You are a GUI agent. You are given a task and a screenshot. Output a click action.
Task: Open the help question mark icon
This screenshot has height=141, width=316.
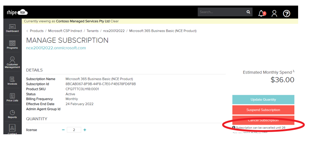coord(287,13)
